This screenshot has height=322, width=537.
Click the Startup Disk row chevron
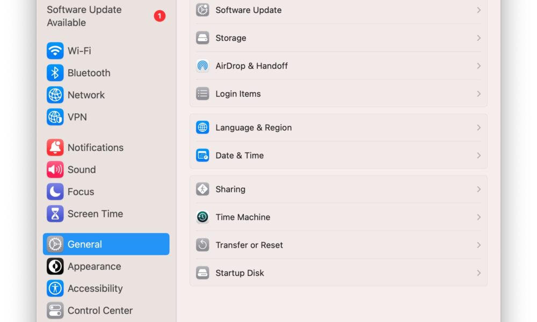tap(479, 273)
